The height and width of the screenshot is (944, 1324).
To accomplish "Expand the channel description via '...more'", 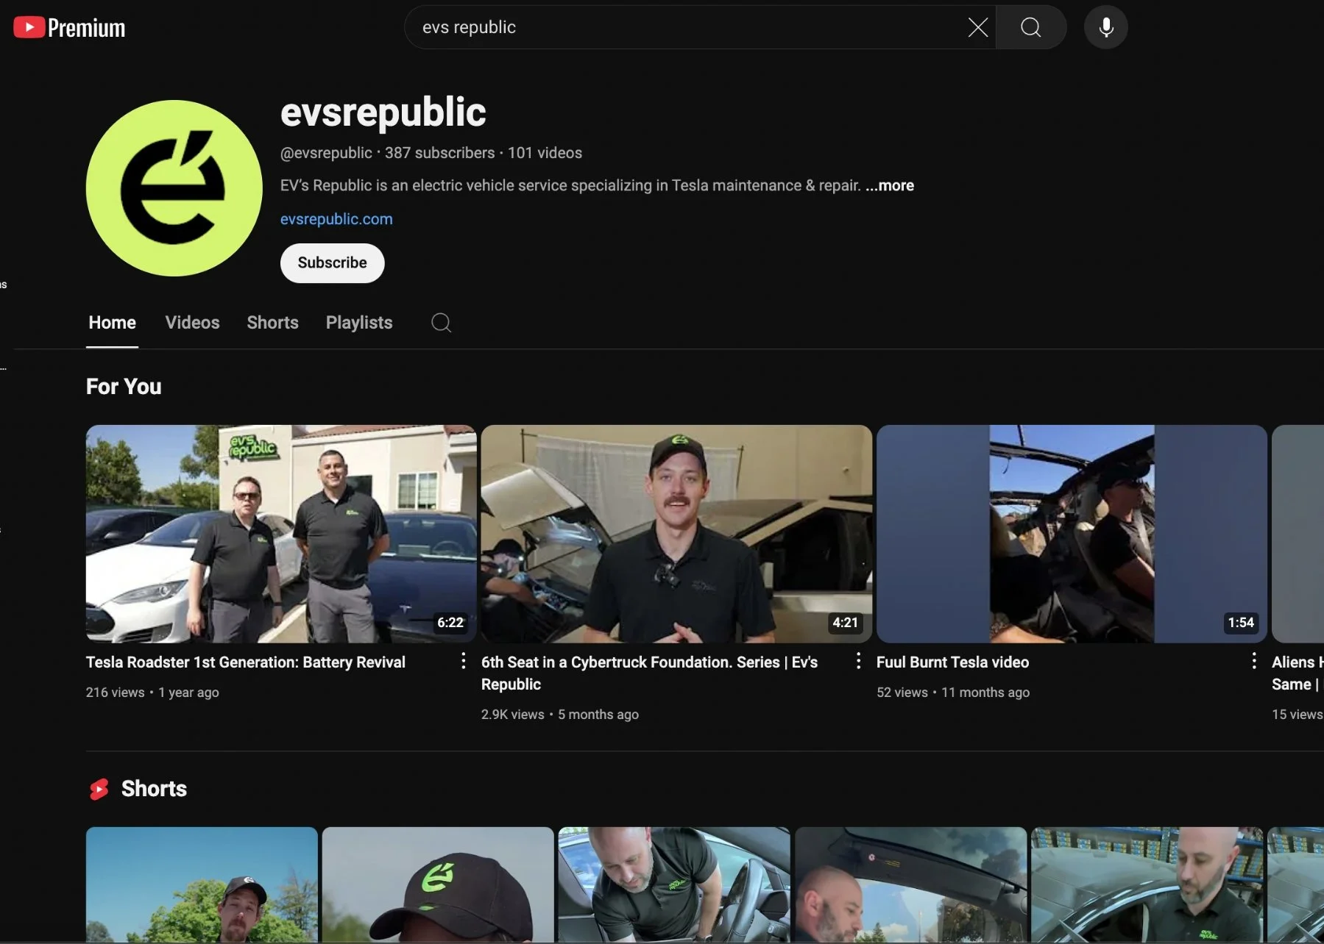I will [x=890, y=186].
